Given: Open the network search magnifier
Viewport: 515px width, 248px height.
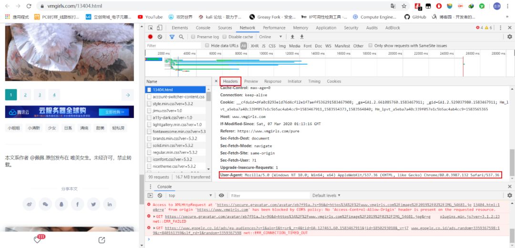Looking at the screenshot, I should click(x=181, y=37).
